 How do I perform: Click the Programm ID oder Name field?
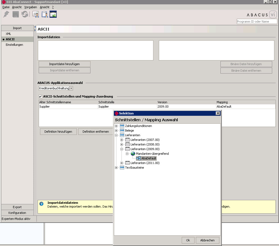(257, 22)
